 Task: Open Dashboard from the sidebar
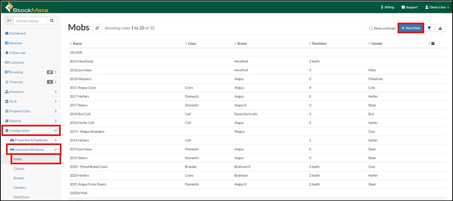click(17, 33)
